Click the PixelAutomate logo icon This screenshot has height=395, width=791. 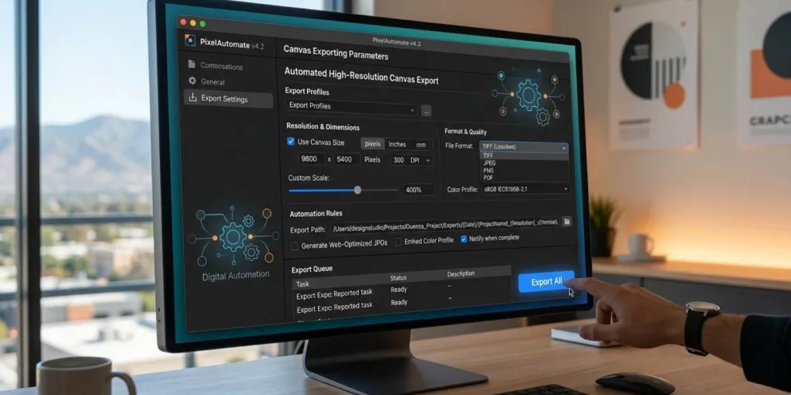coord(190,40)
